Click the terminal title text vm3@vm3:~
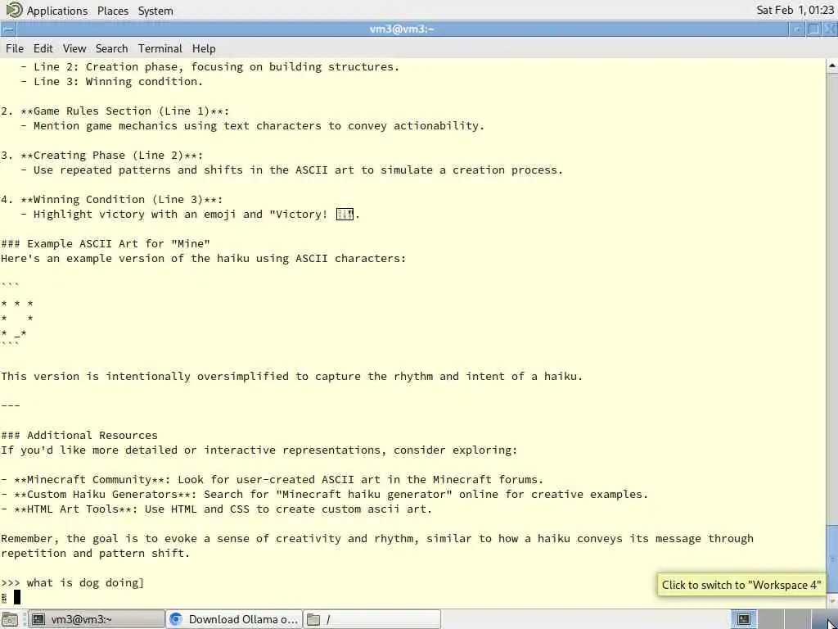838x629 pixels. (x=402, y=29)
